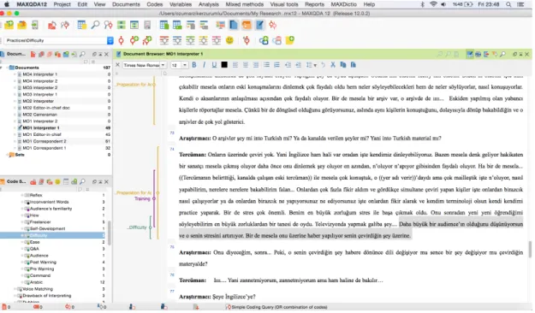The width and height of the screenshot is (535, 313).
Task: Select the Inconvenient Words code
Action: coord(49,202)
